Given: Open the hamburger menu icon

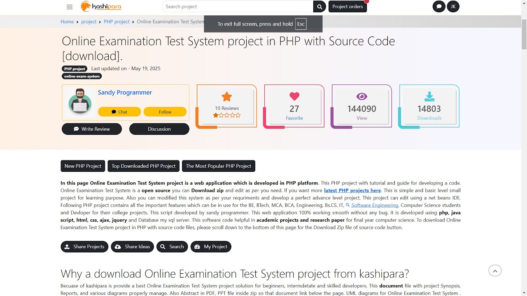Looking at the screenshot, I should (x=69, y=7).
